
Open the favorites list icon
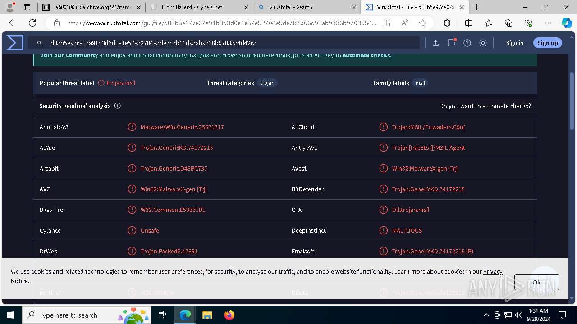point(489,23)
